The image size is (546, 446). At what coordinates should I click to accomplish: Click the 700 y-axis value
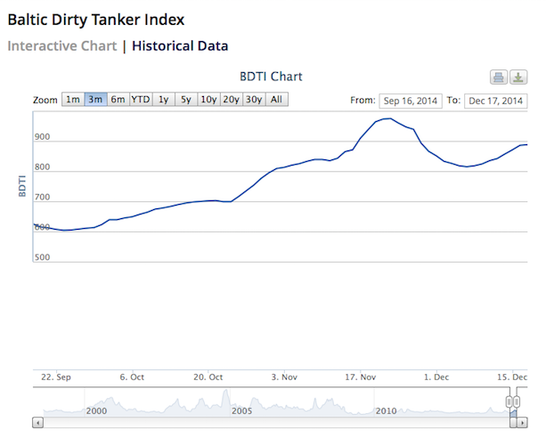tap(42, 198)
